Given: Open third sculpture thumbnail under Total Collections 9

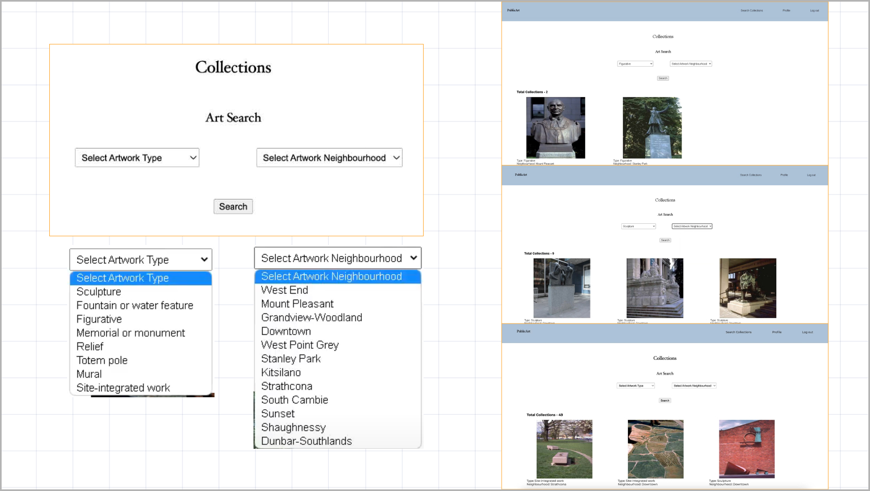Looking at the screenshot, I should click(x=748, y=288).
